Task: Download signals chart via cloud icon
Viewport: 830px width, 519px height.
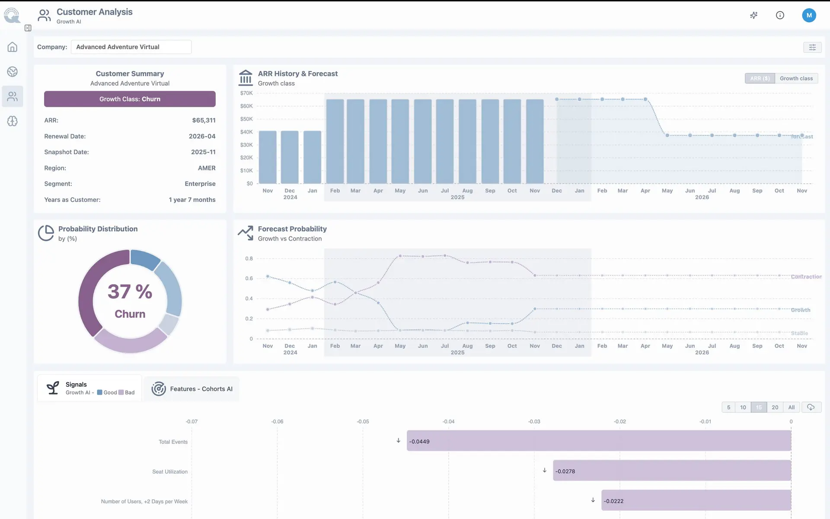Action: click(x=811, y=407)
